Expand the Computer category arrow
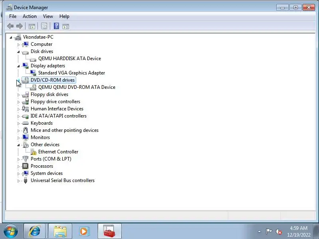The width and height of the screenshot is (319, 239). pyautogui.click(x=18, y=45)
